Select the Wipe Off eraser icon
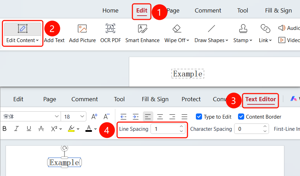Viewport: 300px width, 176px height. [177, 29]
